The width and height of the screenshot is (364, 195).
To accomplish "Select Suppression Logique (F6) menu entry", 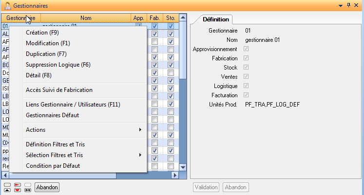I will point(58,65).
